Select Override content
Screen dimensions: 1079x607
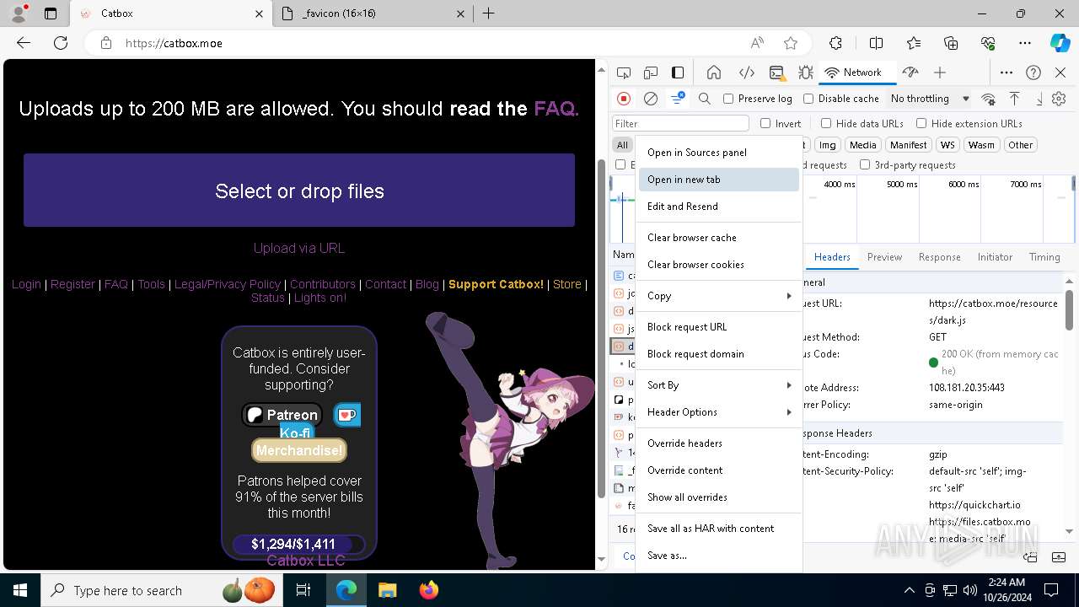tap(719, 470)
